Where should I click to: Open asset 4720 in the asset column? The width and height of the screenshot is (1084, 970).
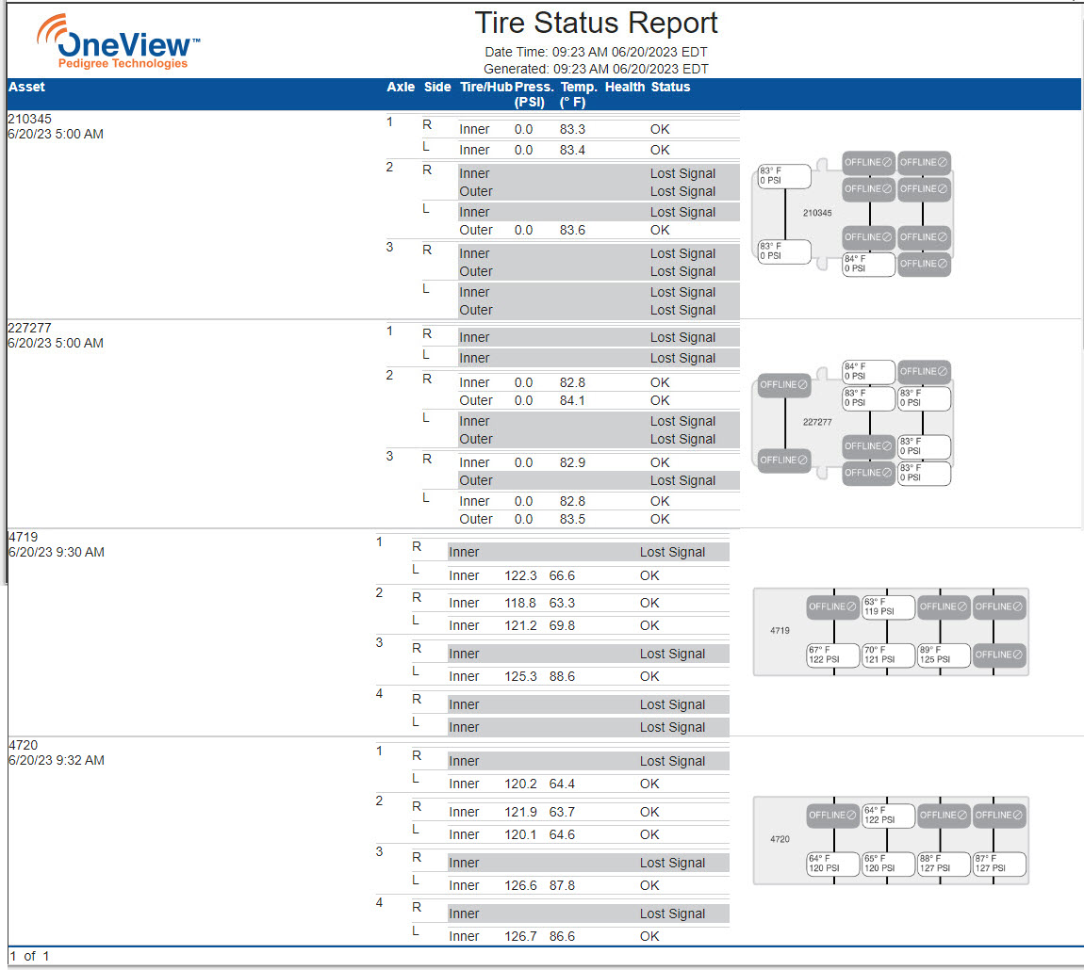point(23,745)
